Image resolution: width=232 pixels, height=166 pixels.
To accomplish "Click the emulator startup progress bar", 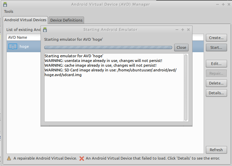I will [108, 47].
